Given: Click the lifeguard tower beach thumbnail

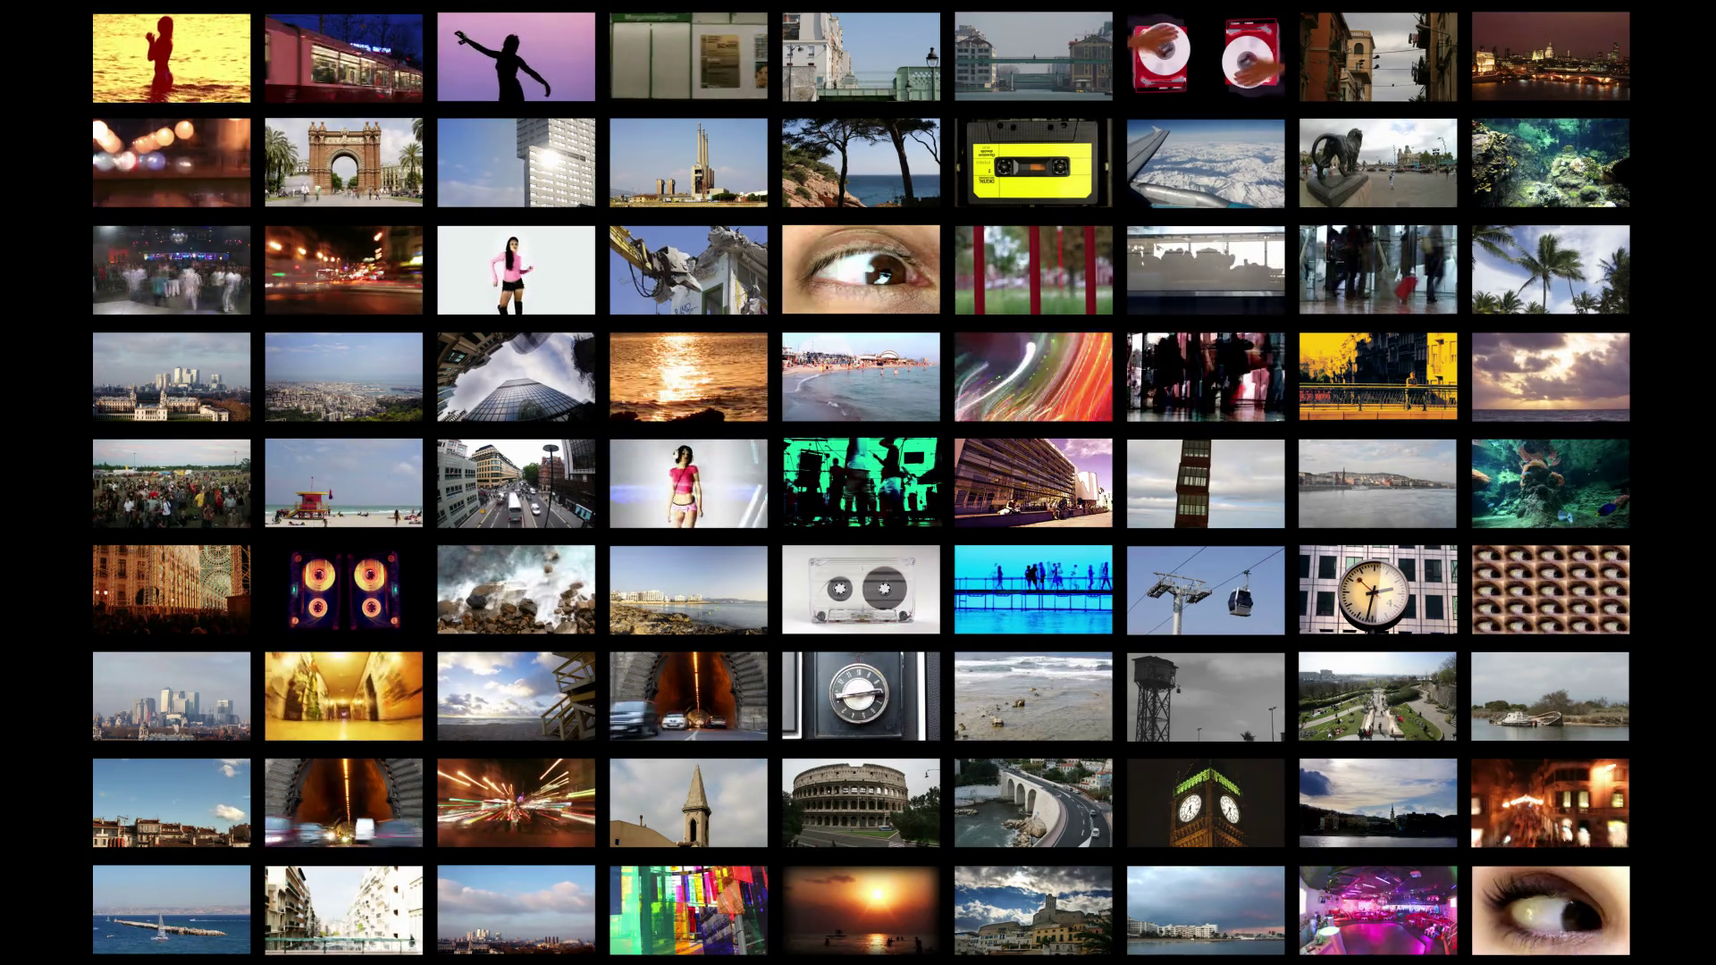Looking at the screenshot, I should click(x=344, y=481).
